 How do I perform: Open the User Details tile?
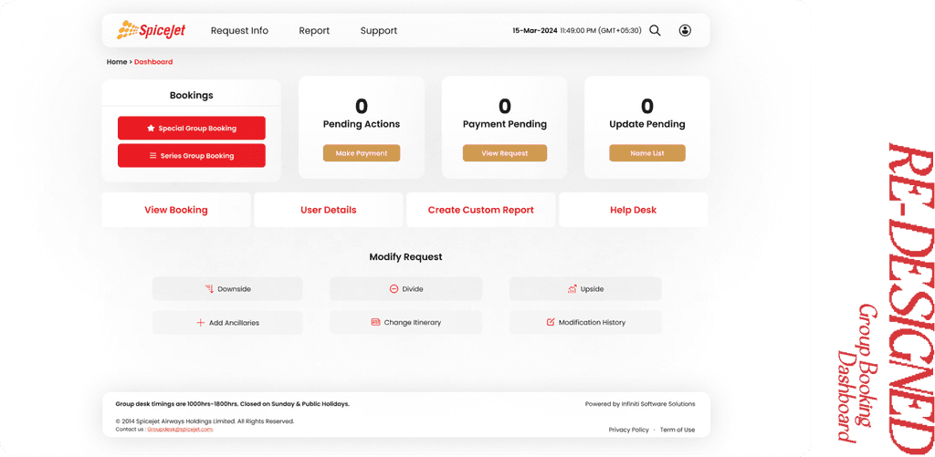pyautogui.click(x=329, y=210)
